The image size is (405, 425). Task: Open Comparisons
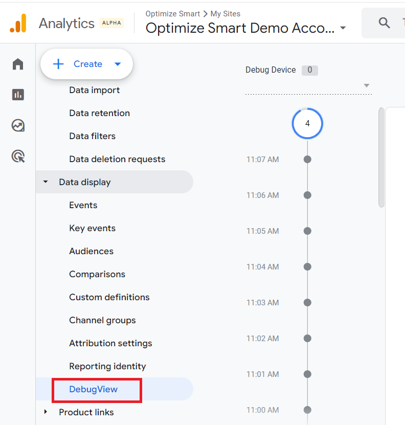pos(97,274)
